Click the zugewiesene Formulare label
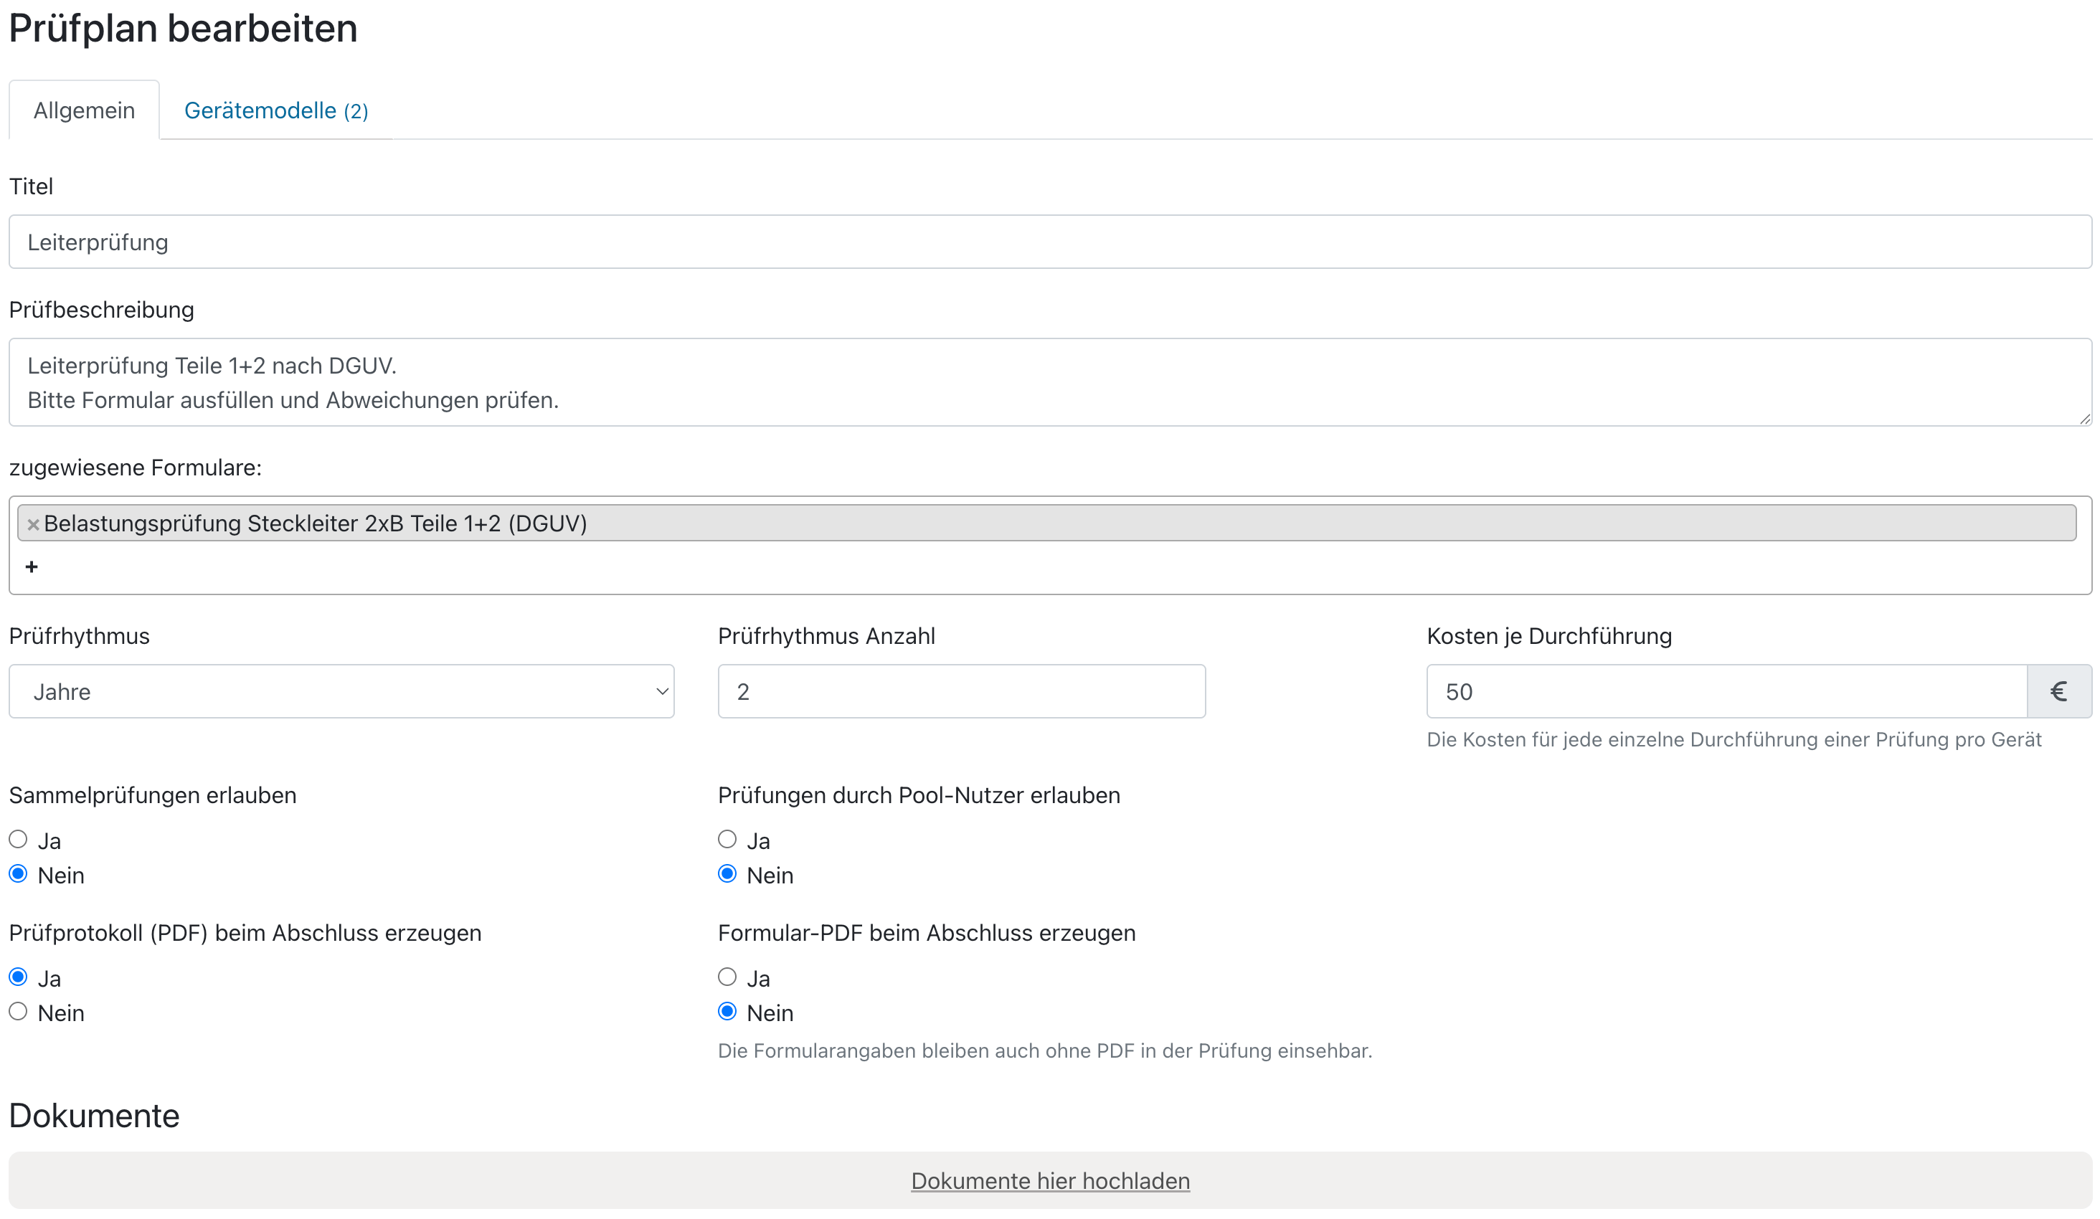 pos(135,468)
